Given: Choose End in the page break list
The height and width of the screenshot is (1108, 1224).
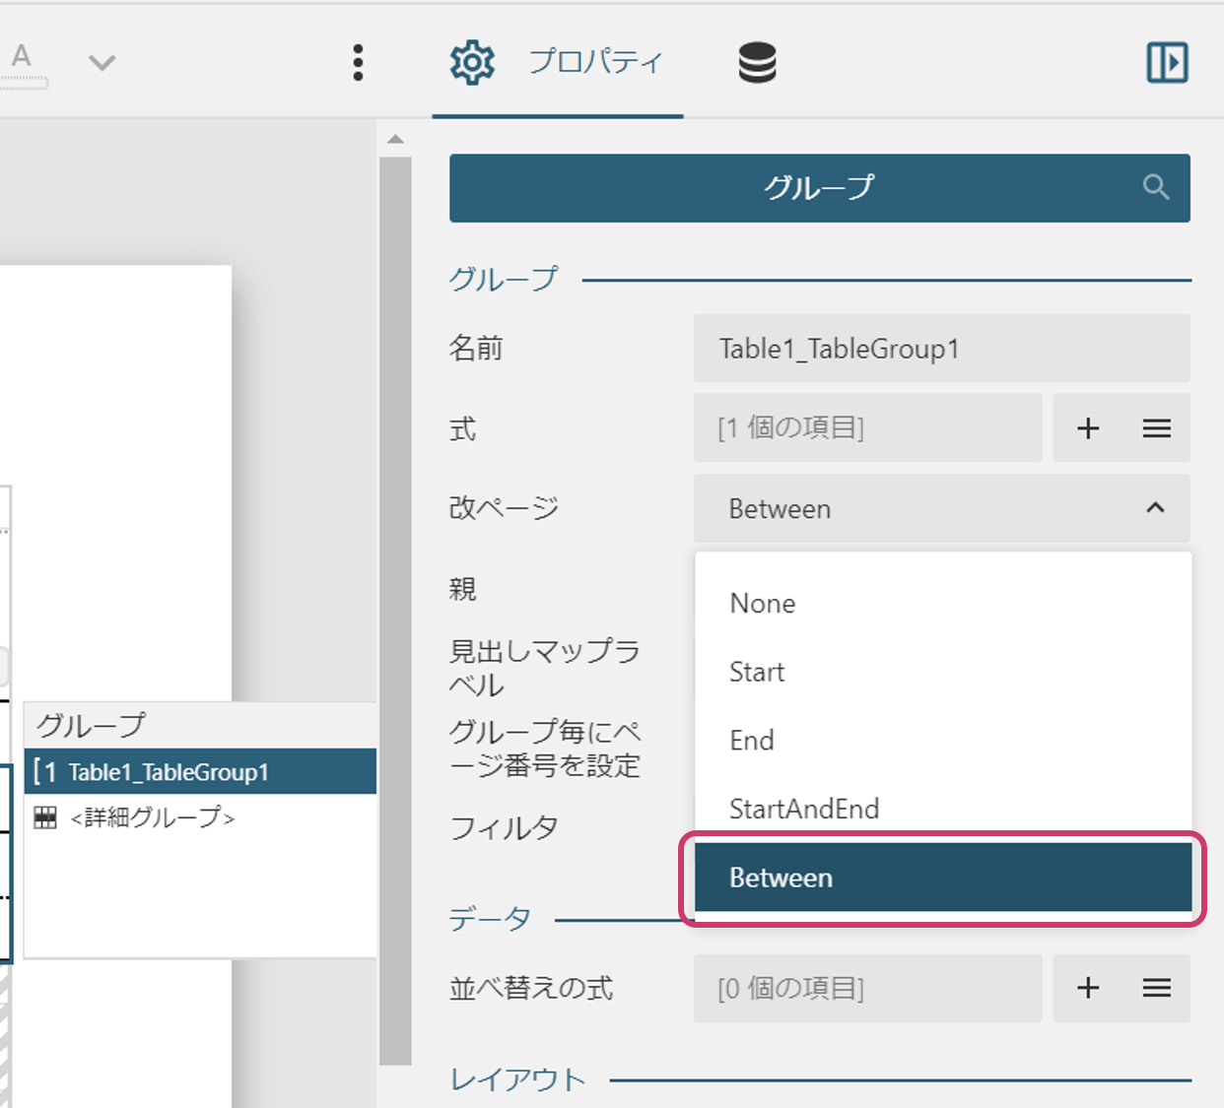Looking at the screenshot, I should pyautogui.click(x=943, y=741).
